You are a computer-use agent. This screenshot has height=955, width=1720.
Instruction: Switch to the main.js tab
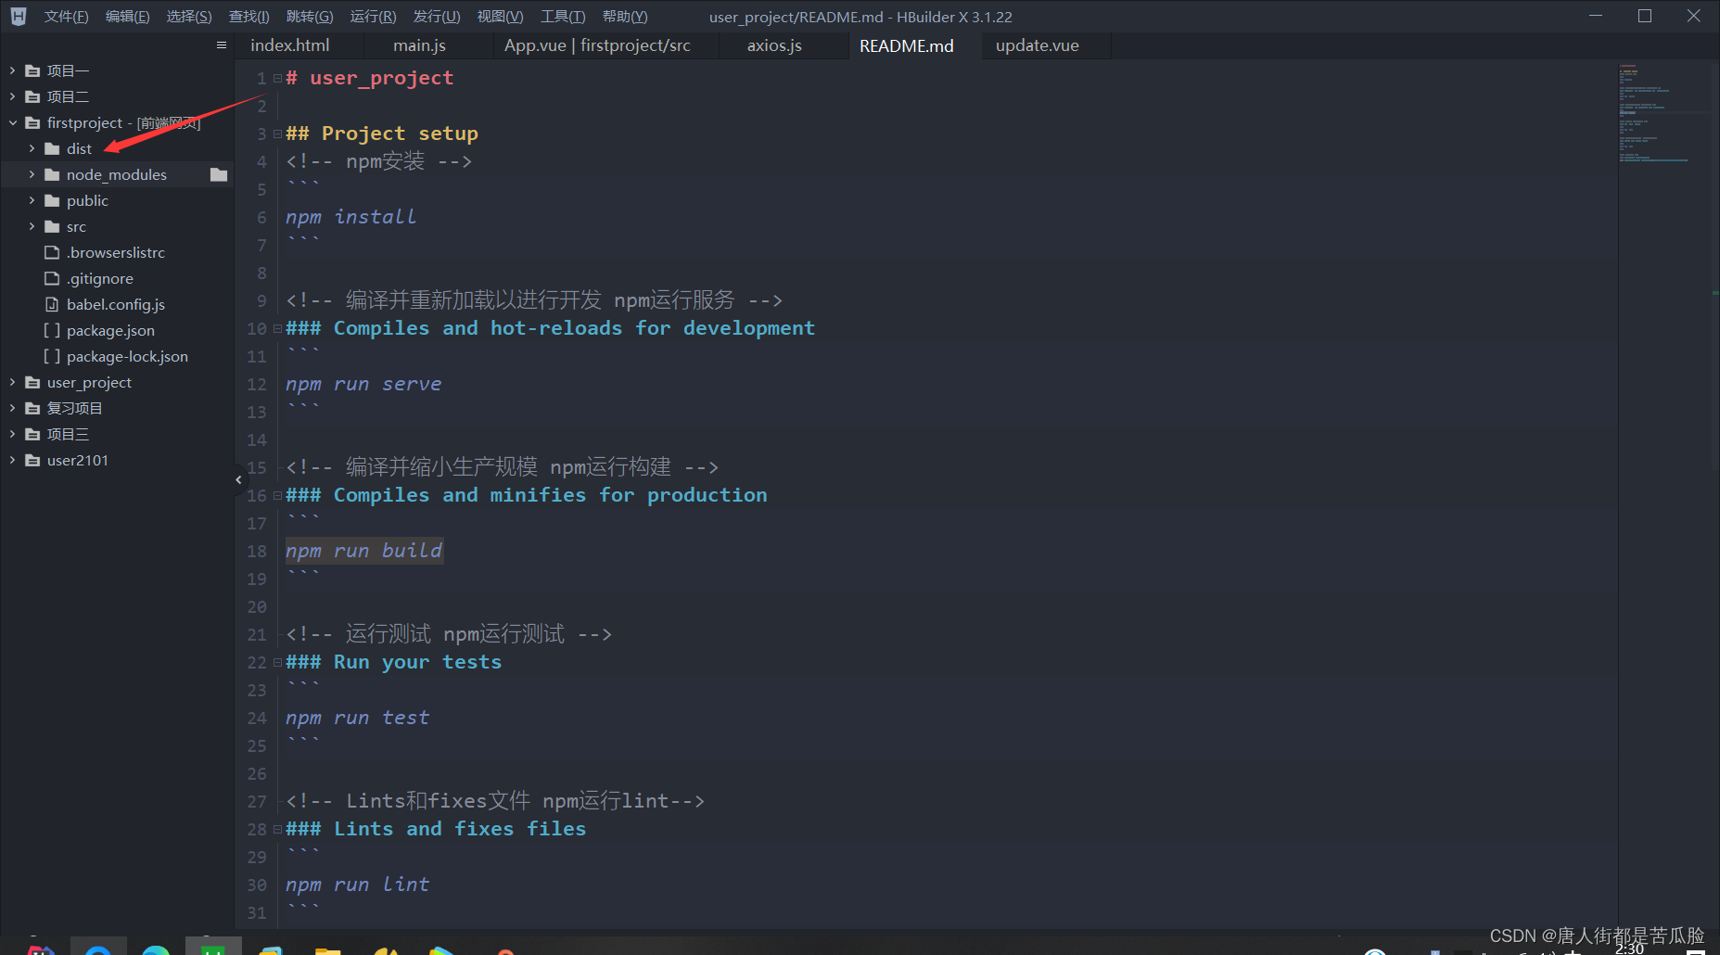click(x=419, y=45)
